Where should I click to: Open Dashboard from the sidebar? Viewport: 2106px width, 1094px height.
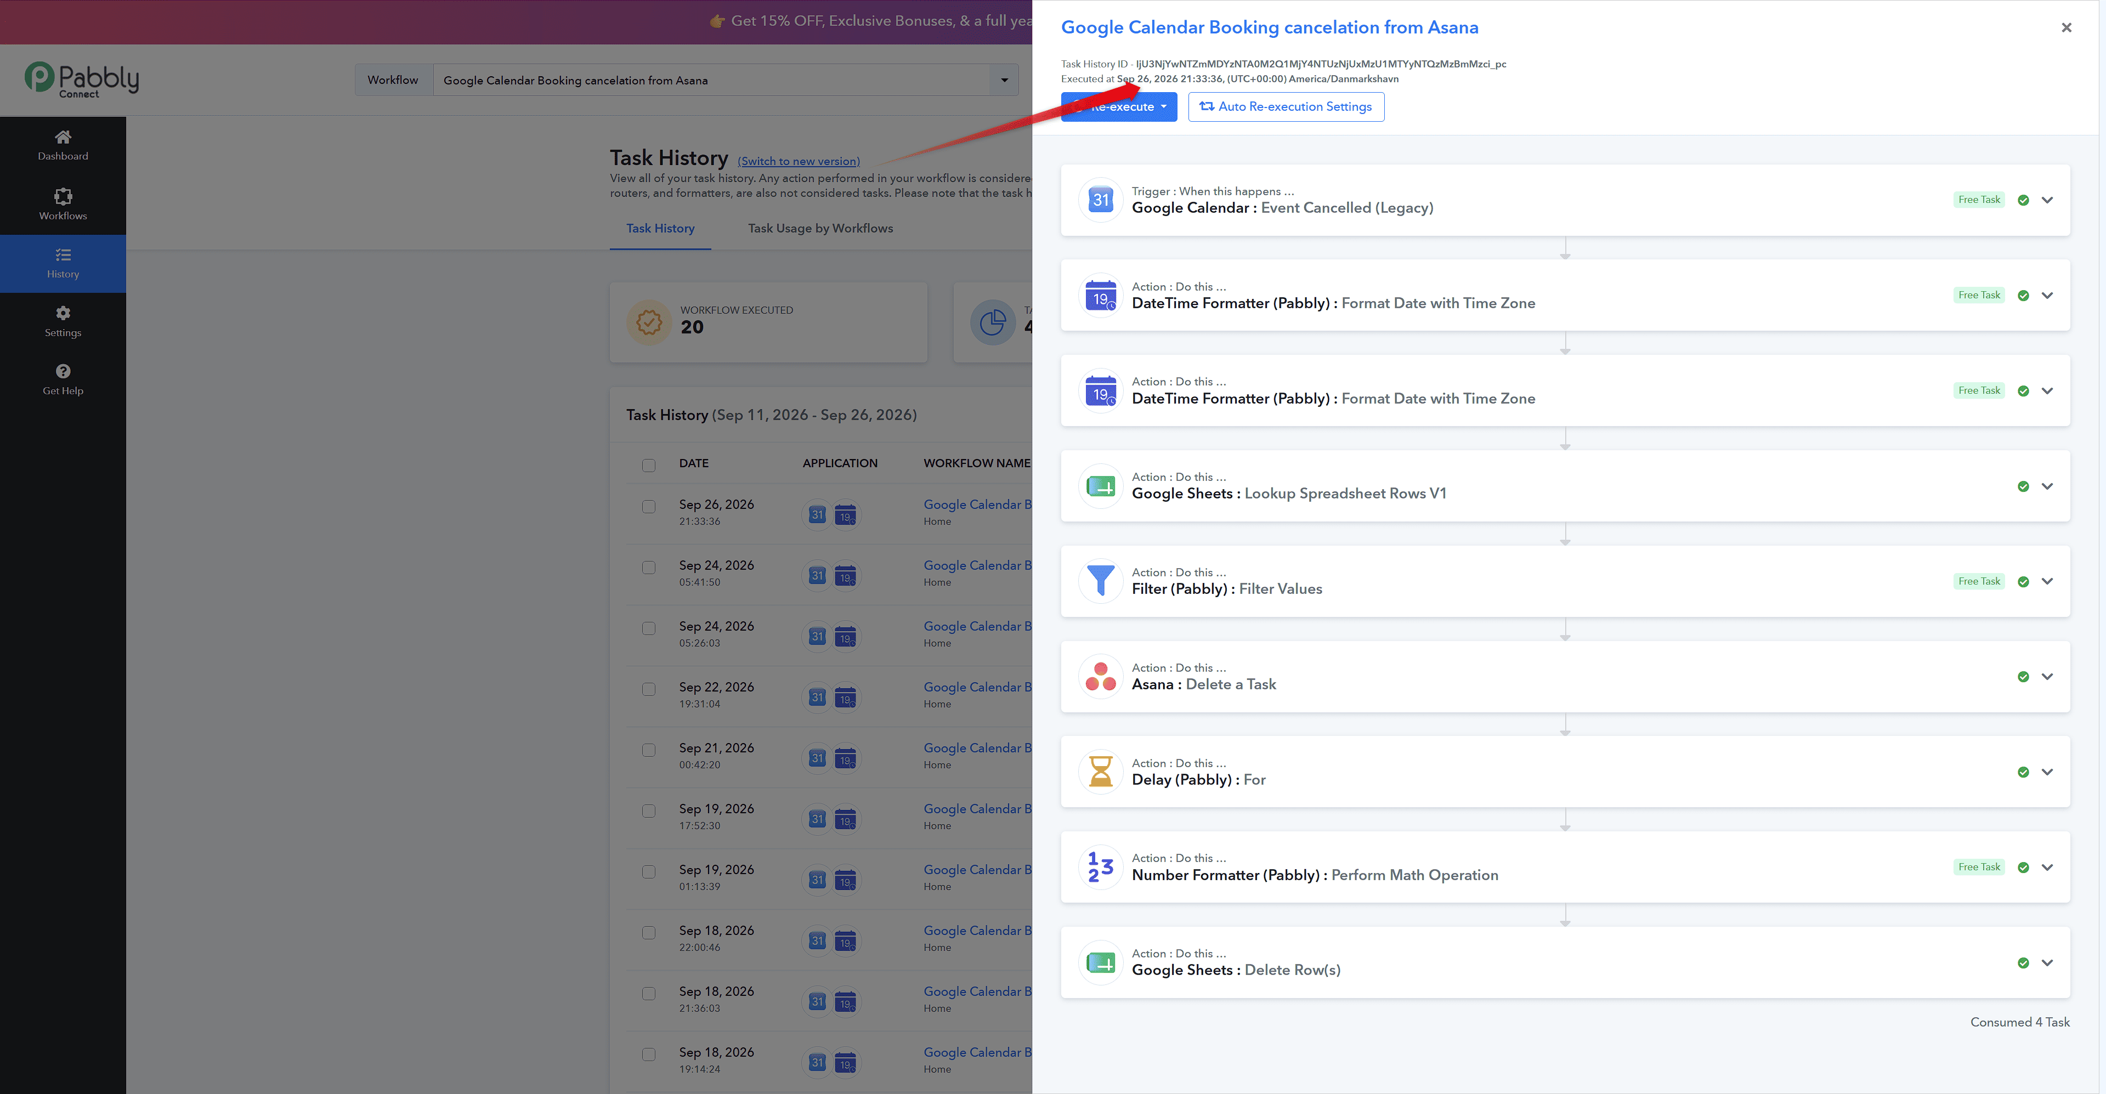click(63, 145)
